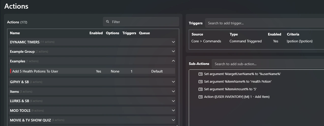Screen dimensions: 324x126
Task: Click the triggers Criteria column header
Action: click(293, 34)
